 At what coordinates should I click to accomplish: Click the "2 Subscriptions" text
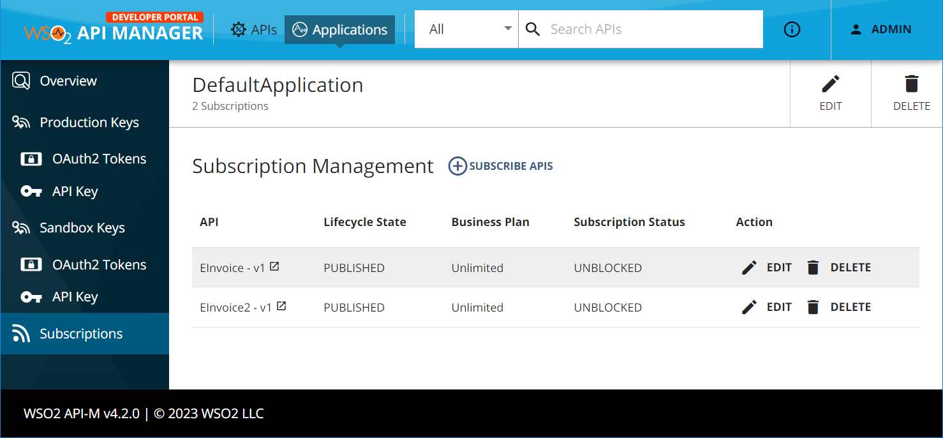point(230,106)
